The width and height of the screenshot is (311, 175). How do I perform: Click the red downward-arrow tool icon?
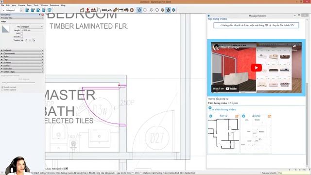pyautogui.click(x=87, y=10)
